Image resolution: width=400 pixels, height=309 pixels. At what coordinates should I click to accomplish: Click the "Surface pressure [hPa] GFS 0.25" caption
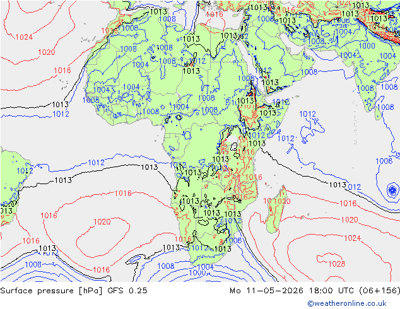pos(74,291)
